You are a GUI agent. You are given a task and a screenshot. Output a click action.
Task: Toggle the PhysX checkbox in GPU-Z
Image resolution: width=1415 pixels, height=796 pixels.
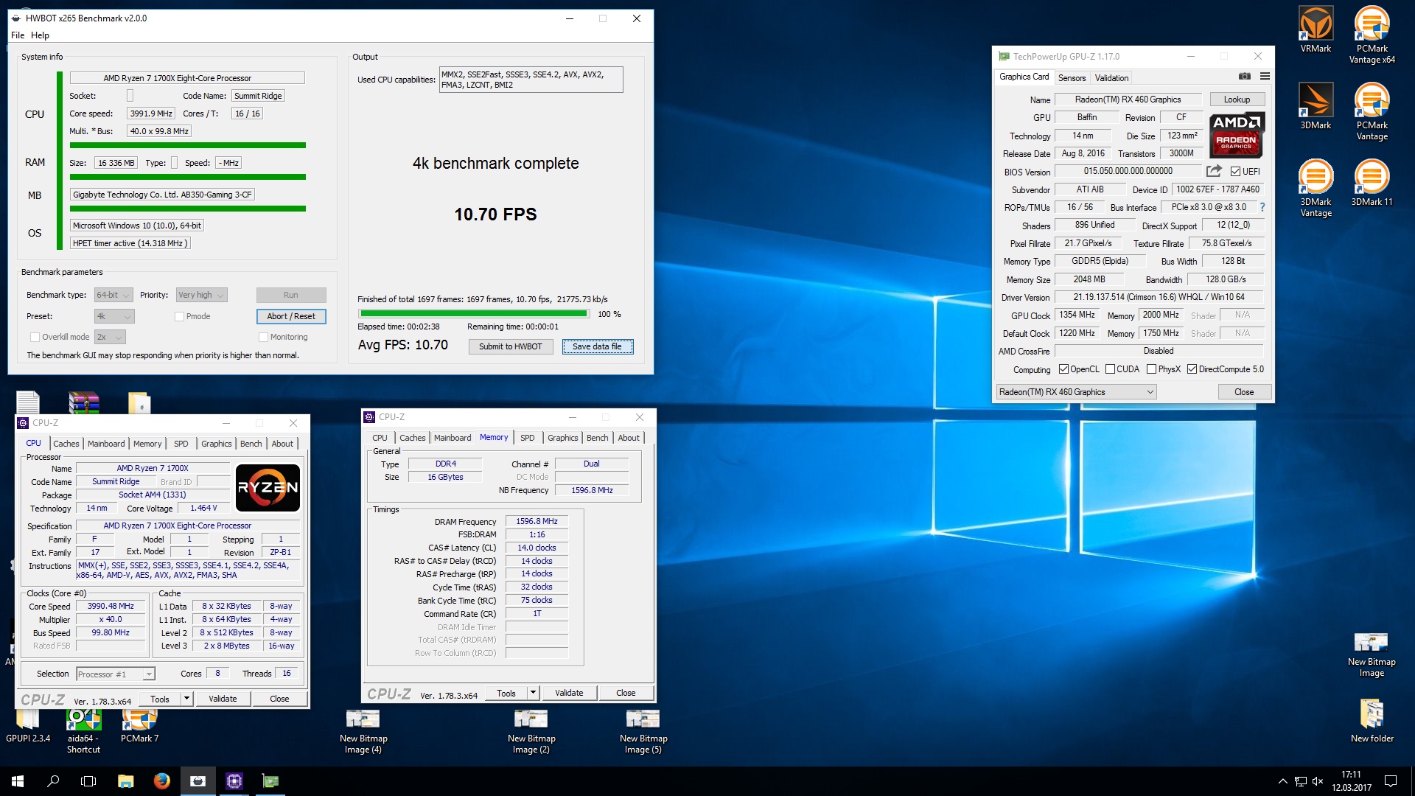click(x=1151, y=369)
